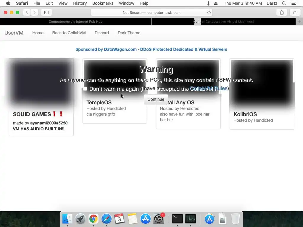Open Safari compass icon in Dock
This screenshot has height=227, width=303.
tap(106, 219)
